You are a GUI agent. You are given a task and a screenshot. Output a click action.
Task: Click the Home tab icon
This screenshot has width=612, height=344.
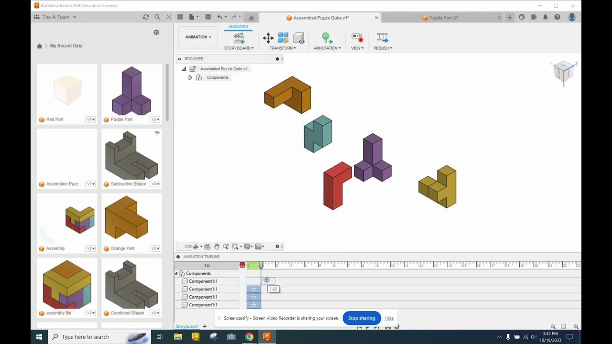(x=251, y=18)
